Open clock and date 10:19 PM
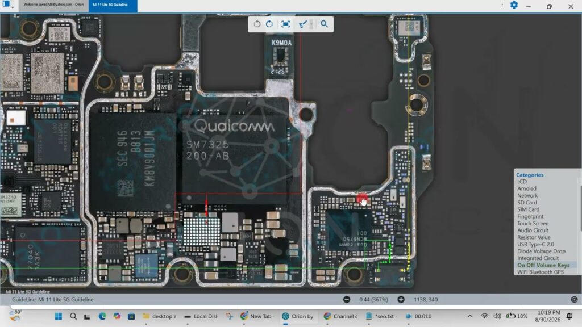The height and width of the screenshot is (327, 582). tap(548, 316)
